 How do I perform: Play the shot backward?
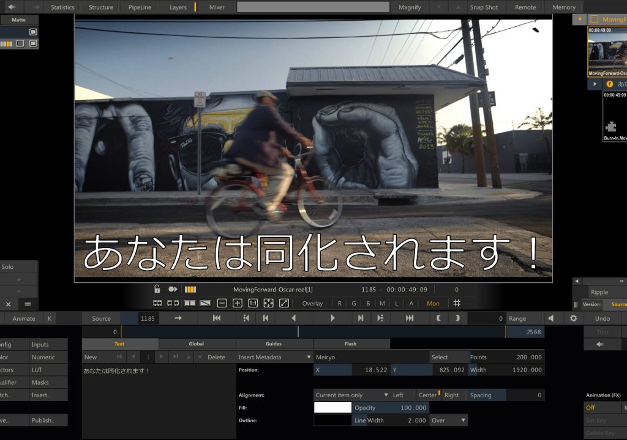[x=294, y=318]
